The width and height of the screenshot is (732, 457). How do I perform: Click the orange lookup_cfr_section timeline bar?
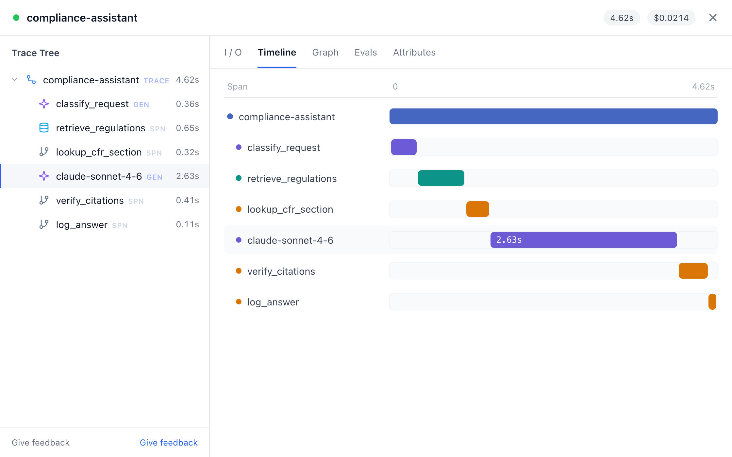click(x=477, y=209)
